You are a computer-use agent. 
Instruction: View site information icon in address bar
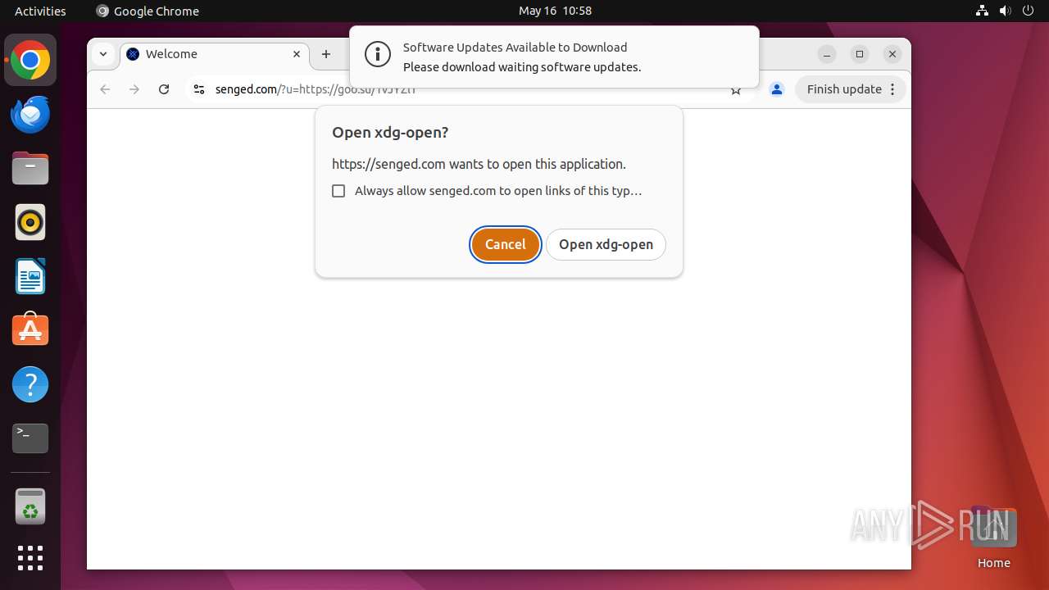coord(198,89)
